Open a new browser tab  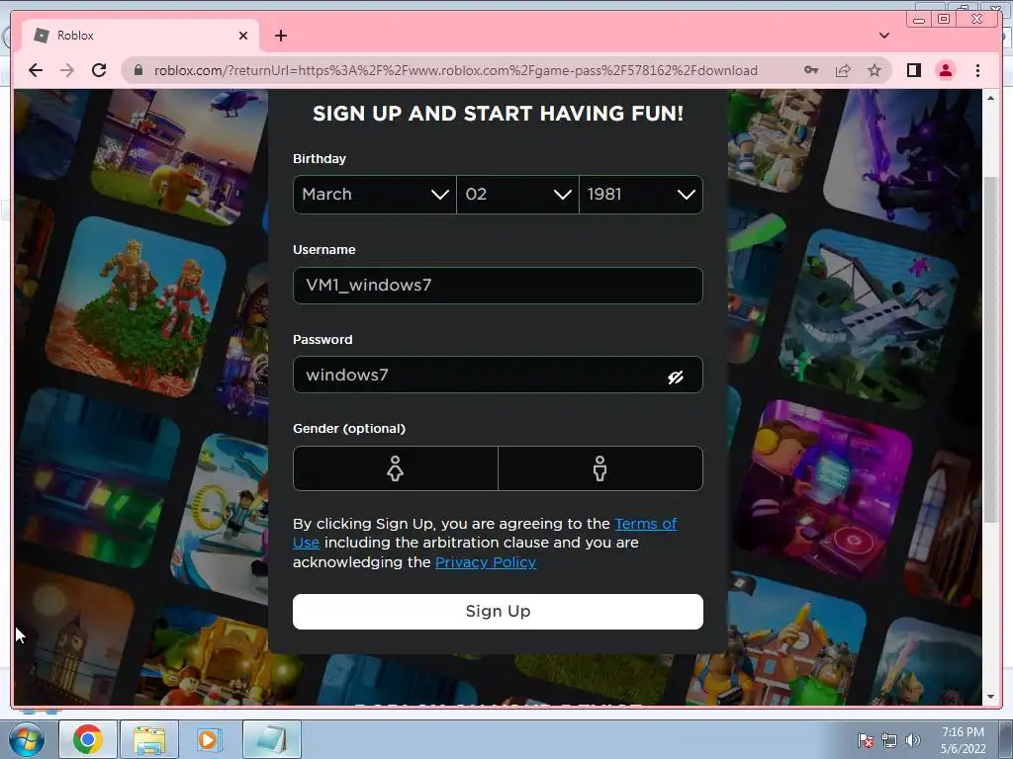[280, 36]
